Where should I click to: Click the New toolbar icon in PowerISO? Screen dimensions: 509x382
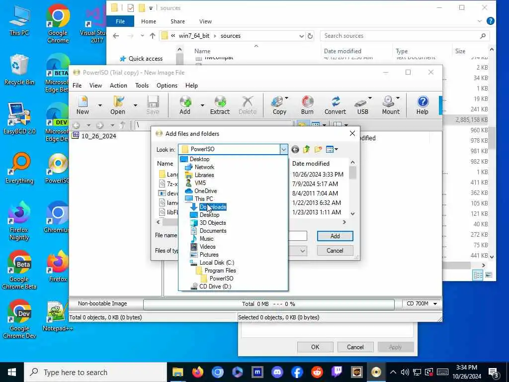tap(83, 105)
